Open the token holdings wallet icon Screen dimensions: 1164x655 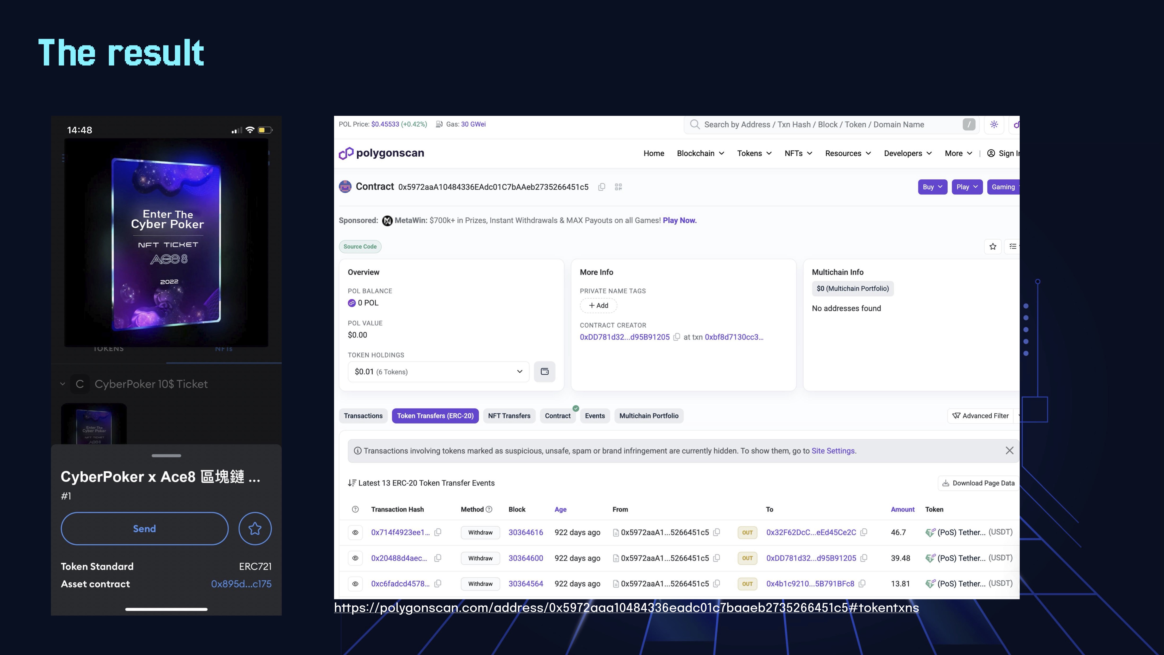click(x=544, y=371)
